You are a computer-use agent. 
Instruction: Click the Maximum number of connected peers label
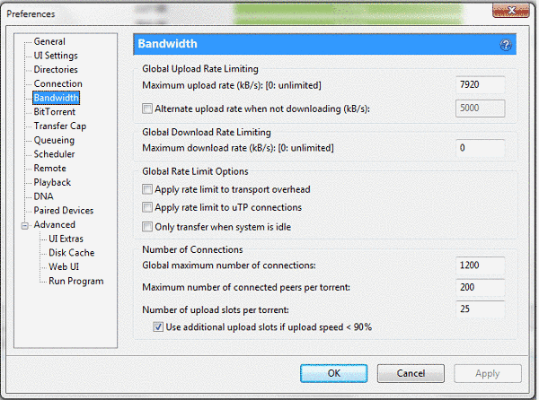click(x=246, y=287)
